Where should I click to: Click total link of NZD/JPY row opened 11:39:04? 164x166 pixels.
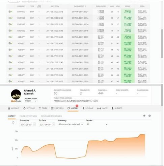(x=142, y=75)
